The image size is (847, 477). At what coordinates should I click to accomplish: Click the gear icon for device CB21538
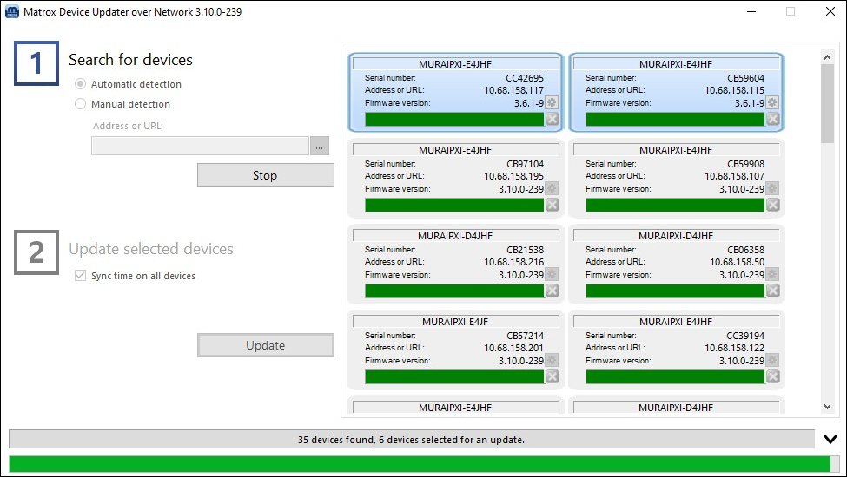[552, 275]
